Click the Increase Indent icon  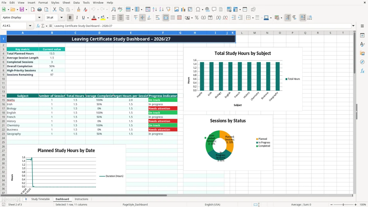[234, 18]
